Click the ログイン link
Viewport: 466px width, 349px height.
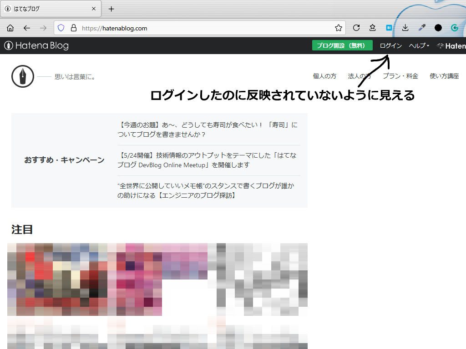[390, 46]
